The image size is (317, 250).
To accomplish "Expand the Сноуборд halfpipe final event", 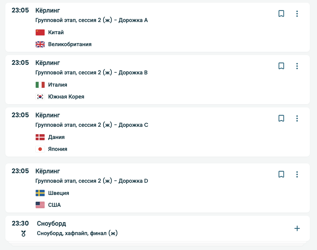I will pyautogui.click(x=297, y=228).
